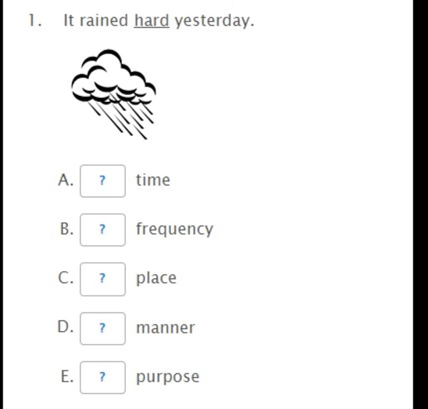Click the frequency option label
The width and height of the screenshot is (428, 409).
click(174, 229)
